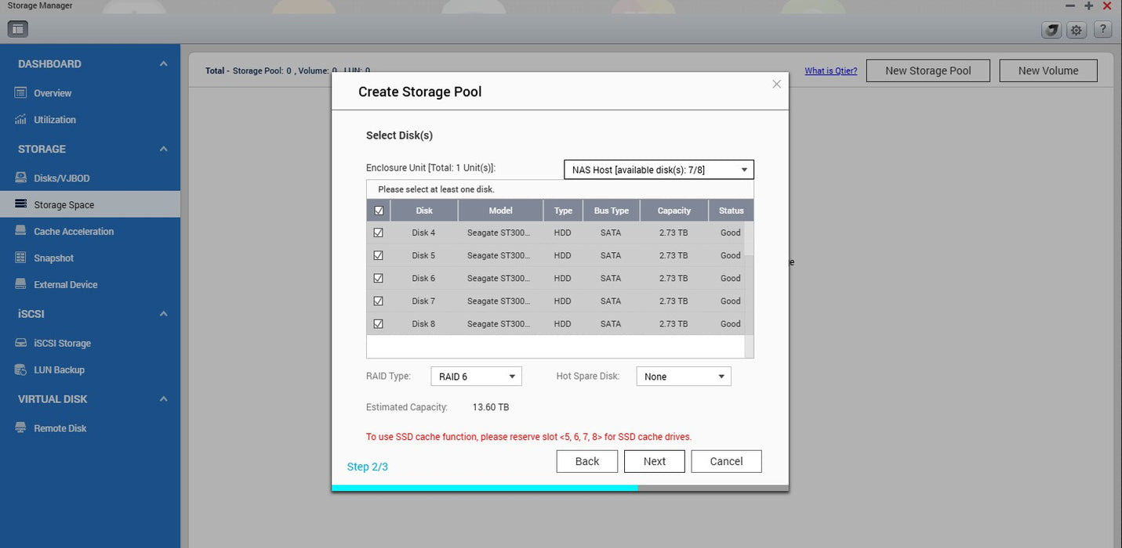Close the Create Storage Pool dialog
Screen dimensions: 1122x548
776,84
